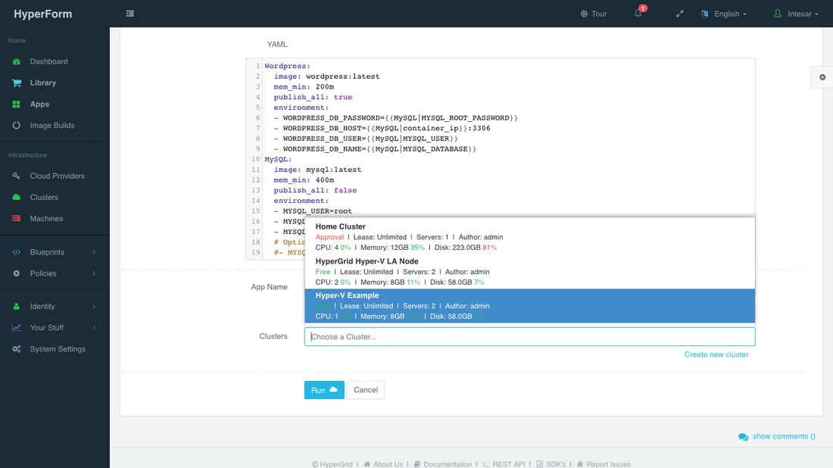833x468 pixels.
Task: Open Dashboard from sidebar
Action: pos(49,61)
